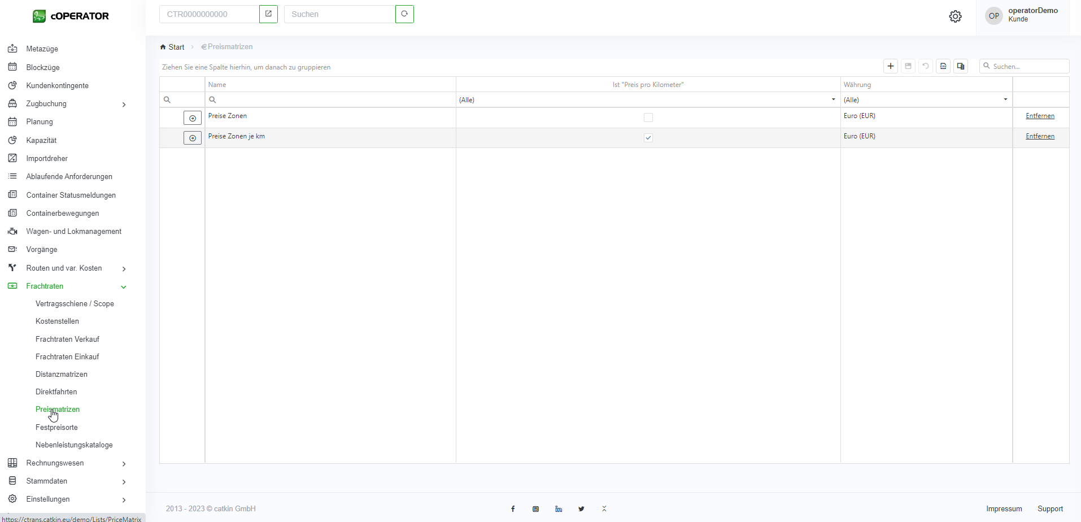Screen dimensions: 1081x522
Task: Open the Preis pro Kilometer filter dropdown
Action: click(833, 99)
